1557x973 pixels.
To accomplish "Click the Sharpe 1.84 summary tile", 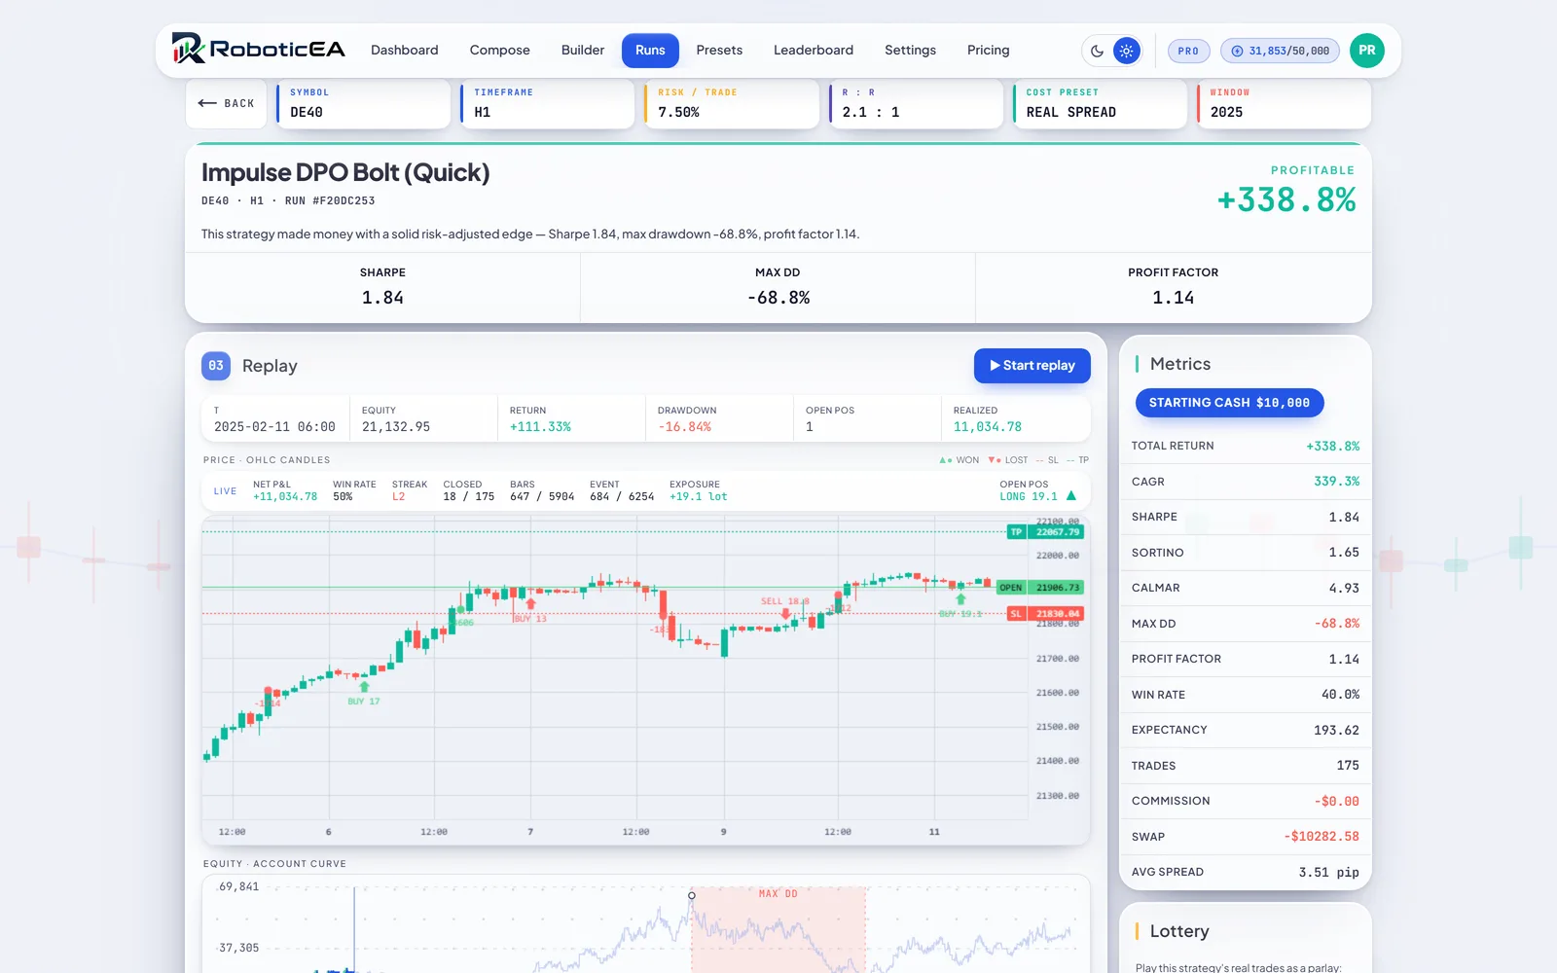I will [x=382, y=287].
